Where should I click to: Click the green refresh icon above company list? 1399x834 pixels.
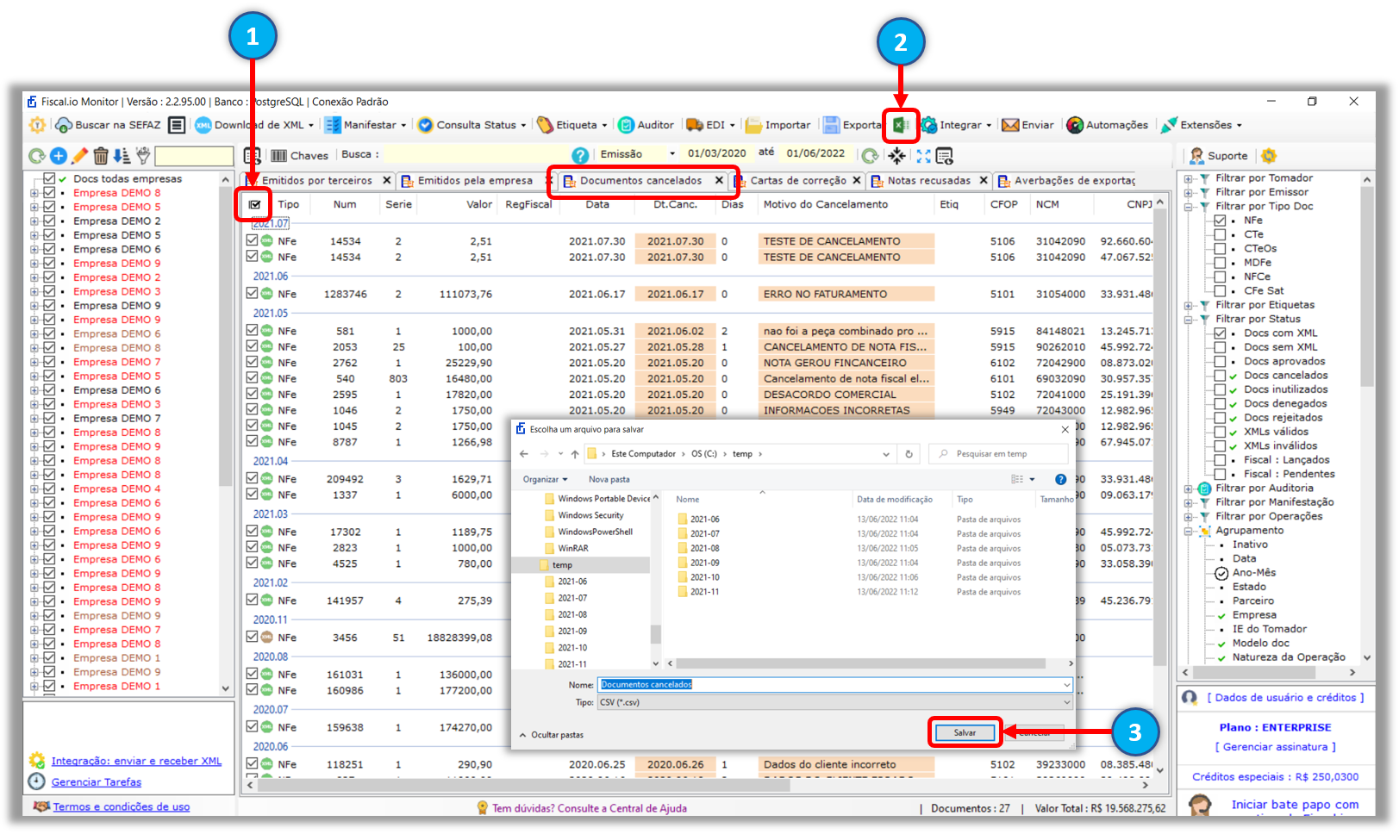click(x=37, y=156)
